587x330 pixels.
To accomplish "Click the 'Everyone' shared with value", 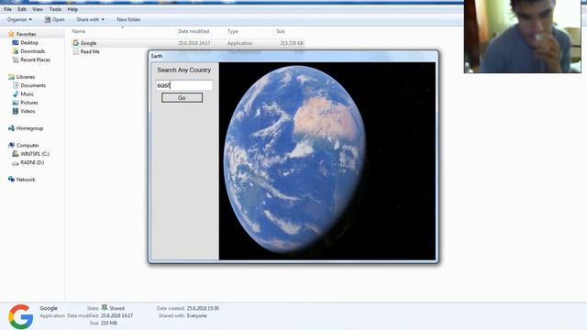I will click(196, 315).
